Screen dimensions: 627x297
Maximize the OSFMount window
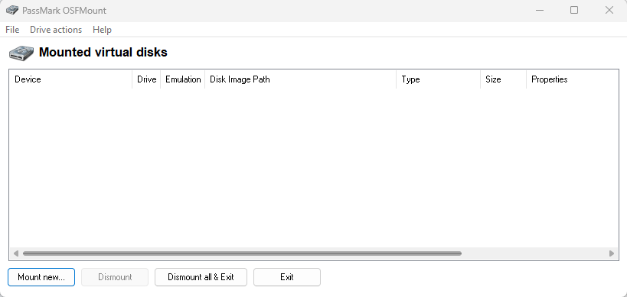coord(574,11)
